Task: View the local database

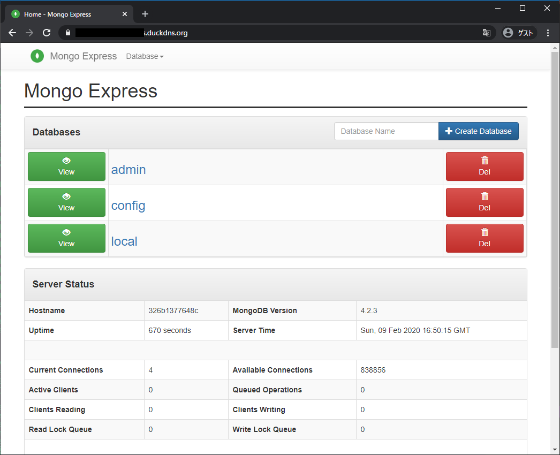Action: point(66,238)
